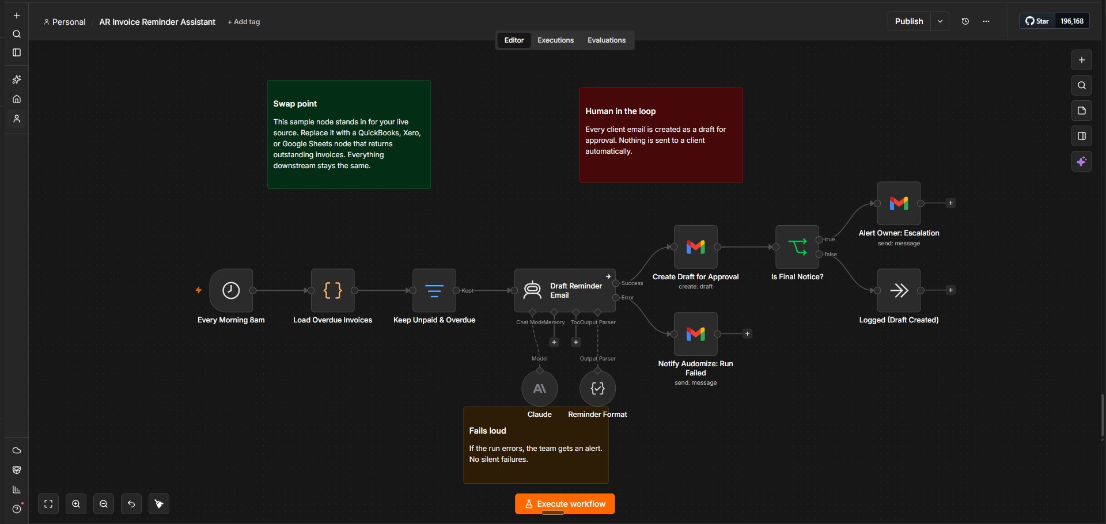Select the green Swap point sticky note
This screenshot has height=524, width=1106.
(349, 134)
